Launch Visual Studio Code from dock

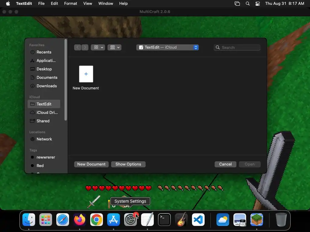tap(198, 220)
